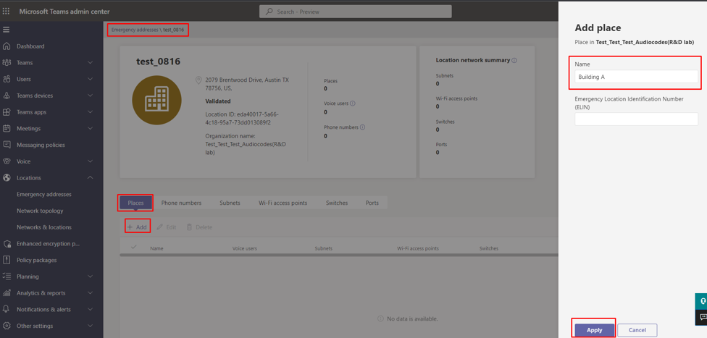This screenshot has width=707, height=338.
Task: Click the Search - Preview box
Action: coord(355,12)
